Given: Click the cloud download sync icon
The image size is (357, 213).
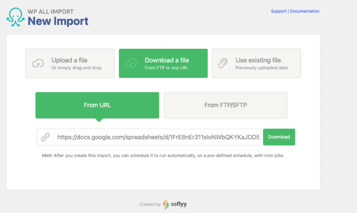Looking at the screenshot, I should point(131,63).
